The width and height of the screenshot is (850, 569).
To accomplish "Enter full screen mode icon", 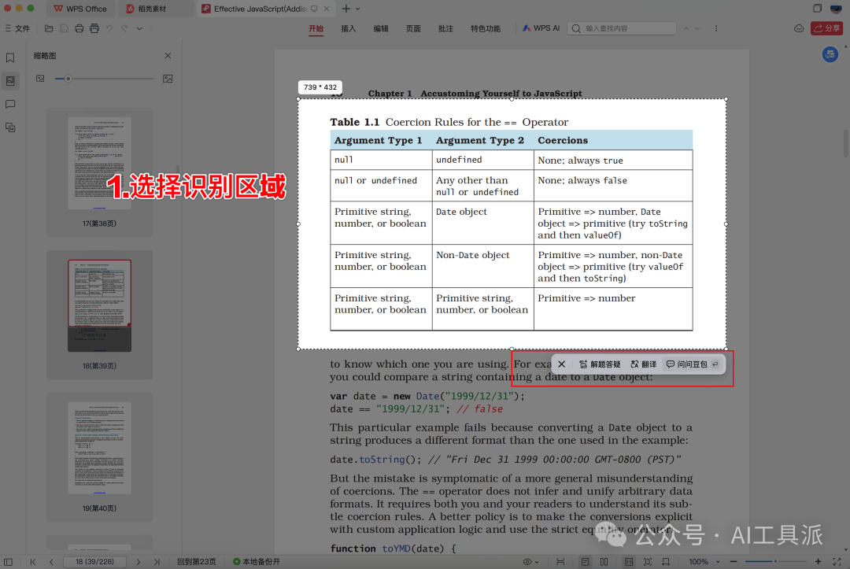I will pos(837,561).
